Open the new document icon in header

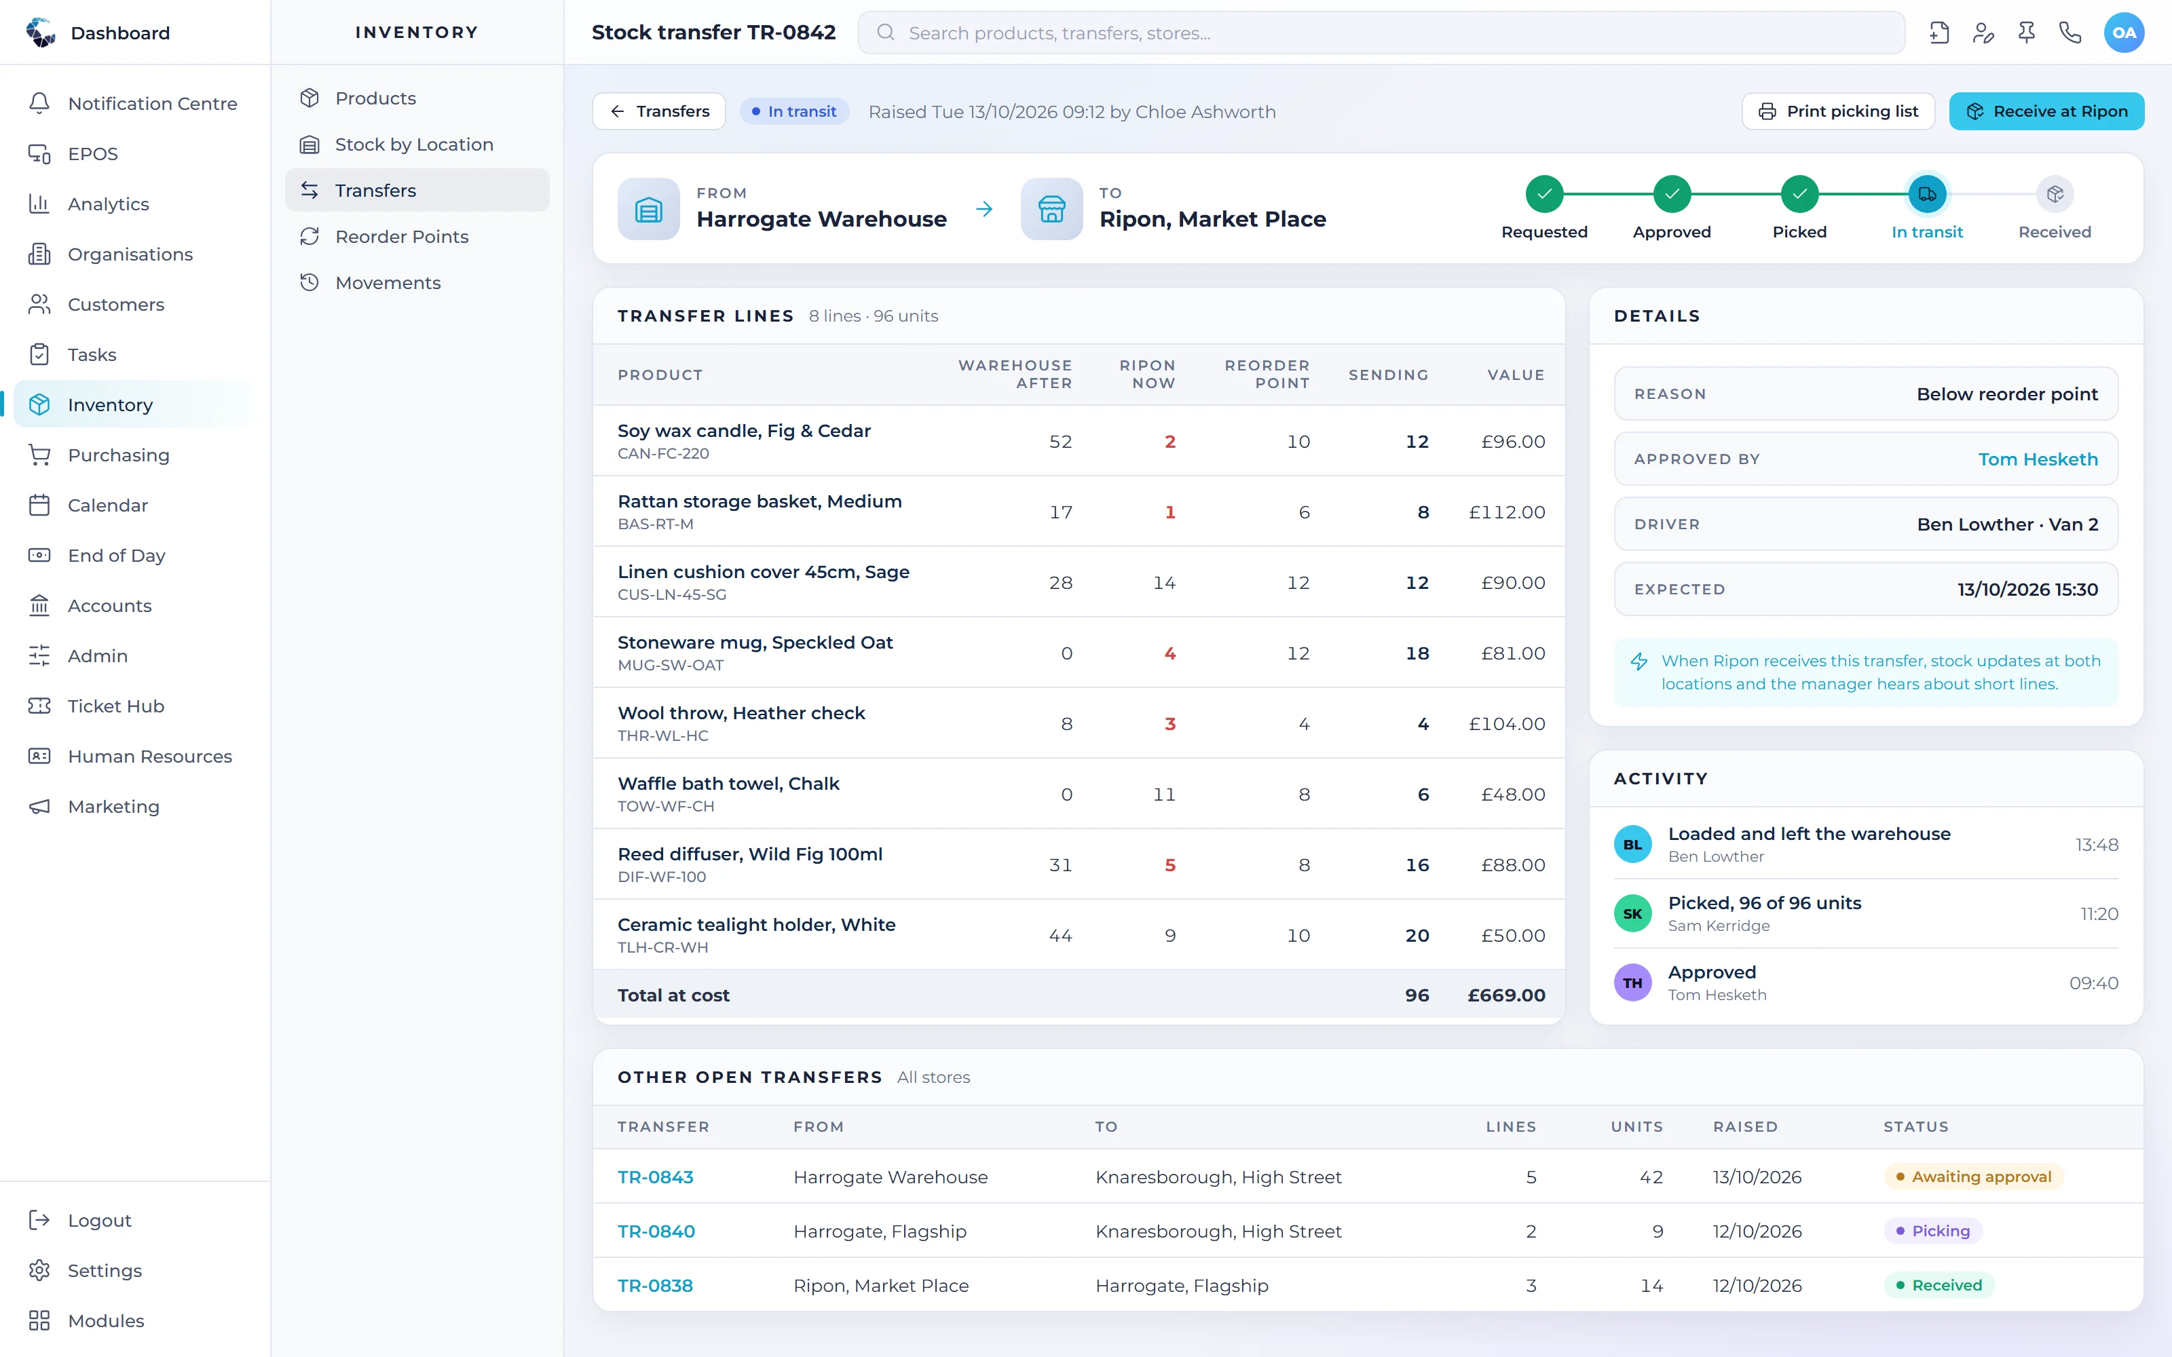click(1939, 33)
